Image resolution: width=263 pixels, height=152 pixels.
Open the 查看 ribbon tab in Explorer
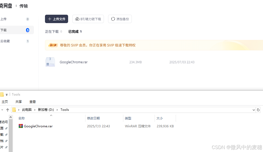33,102
